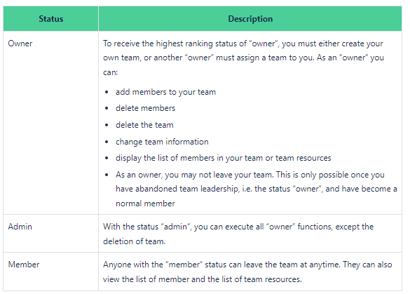Click the 'view the list of member' line
Image resolution: width=410 pixels, height=294 pixels.
point(202,279)
